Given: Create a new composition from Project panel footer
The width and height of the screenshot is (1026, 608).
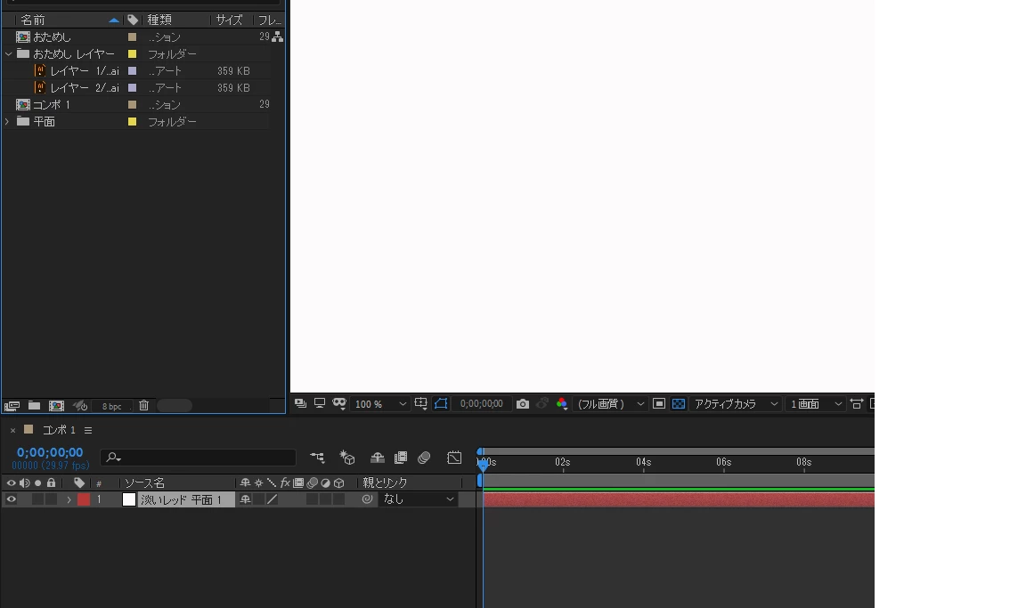Looking at the screenshot, I should pyautogui.click(x=57, y=406).
